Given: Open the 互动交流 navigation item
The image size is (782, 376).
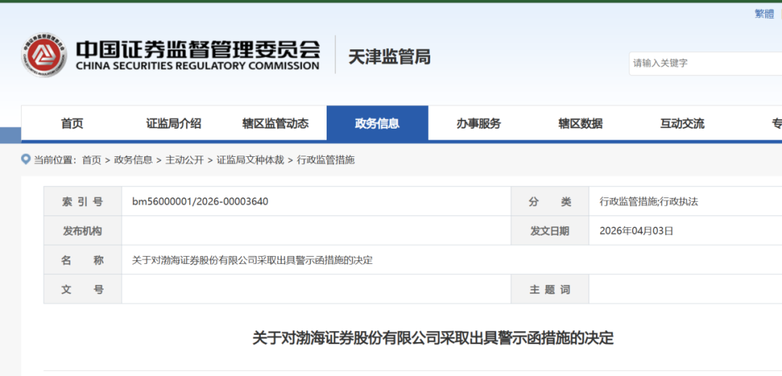Looking at the screenshot, I should tap(682, 124).
